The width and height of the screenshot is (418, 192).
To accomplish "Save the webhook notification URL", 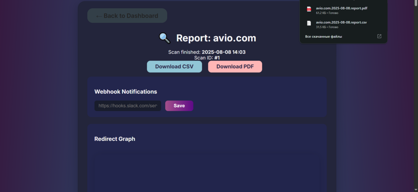I will click(179, 106).
